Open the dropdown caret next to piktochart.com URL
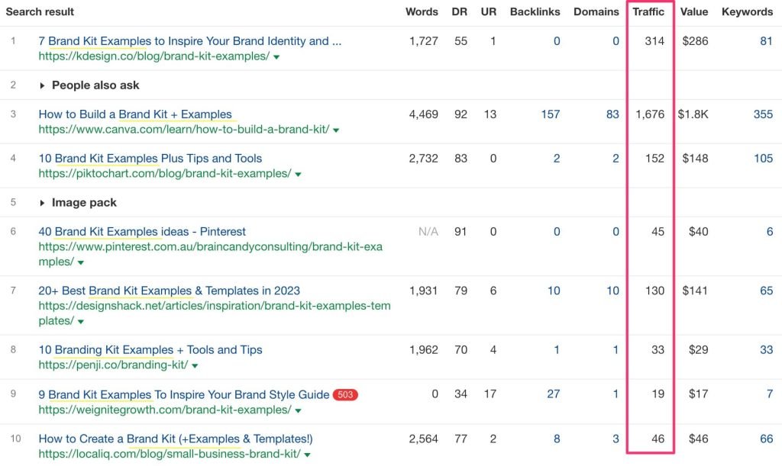782x466 pixels. (298, 173)
